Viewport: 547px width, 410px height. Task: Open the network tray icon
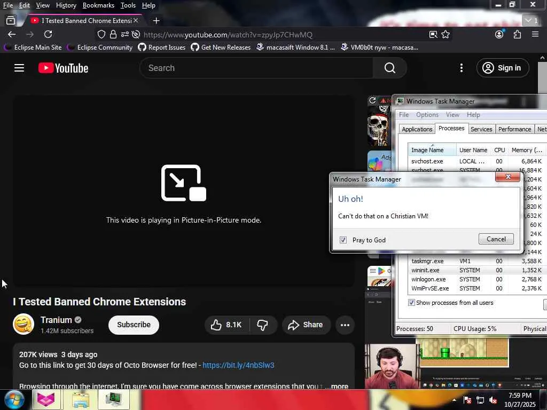pos(480,400)
